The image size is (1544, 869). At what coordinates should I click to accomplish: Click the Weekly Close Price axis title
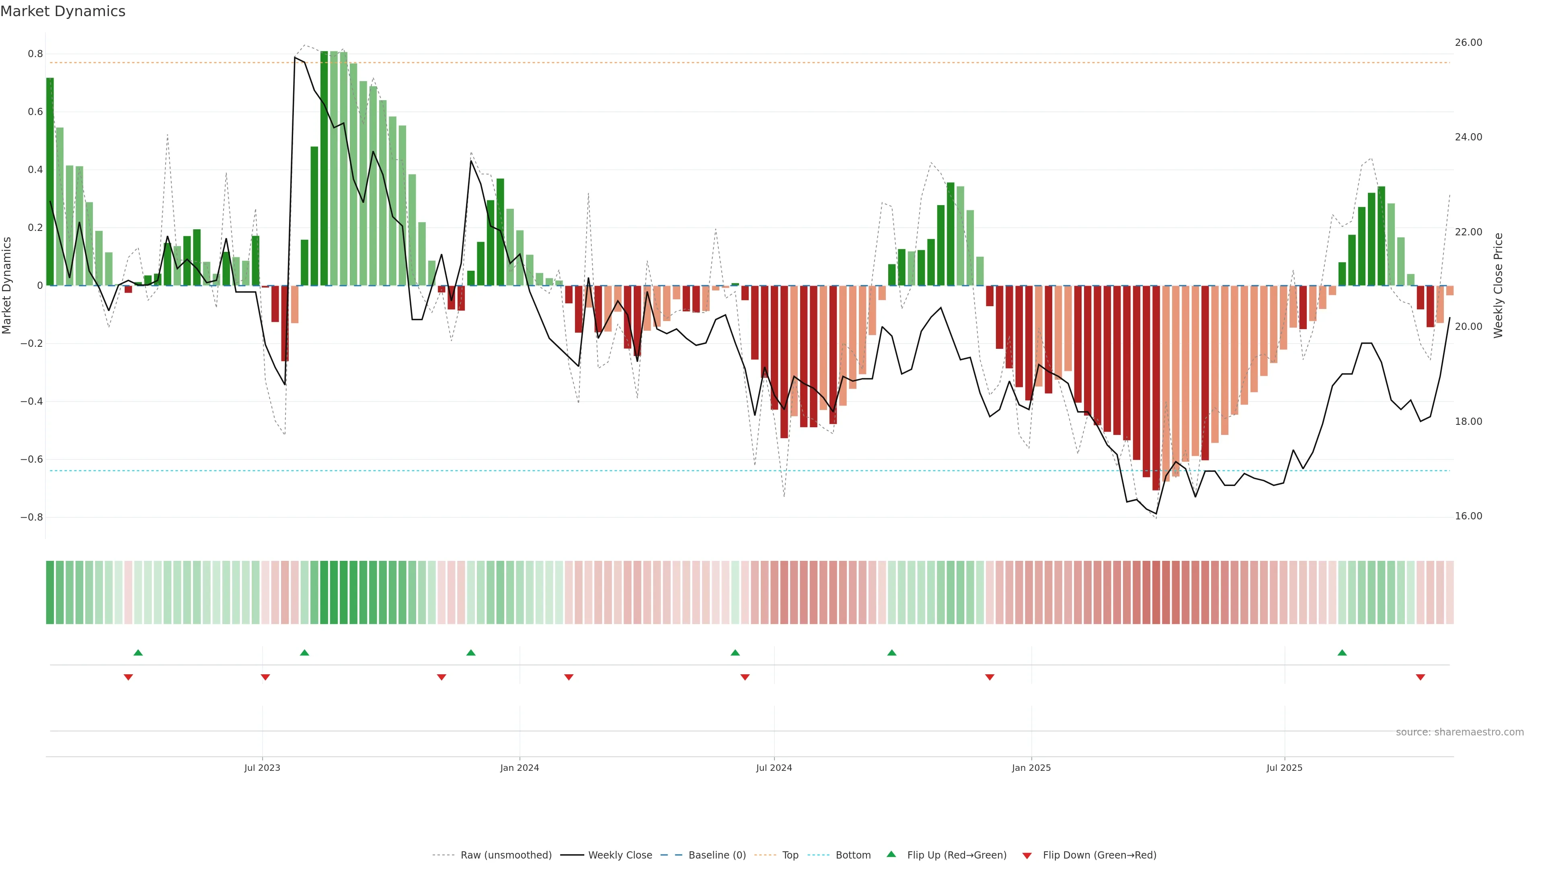click(1499, 286)
